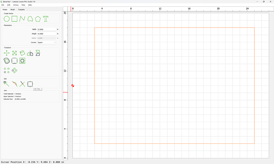This screenshot has width=274, height=164.
Task: Click the 'Total Selected: 1 Vectors' info text
Action: click(12, 94)
